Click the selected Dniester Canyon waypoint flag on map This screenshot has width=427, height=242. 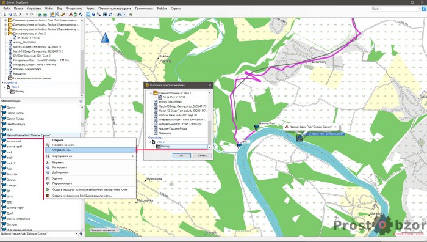tap(300, 137)
